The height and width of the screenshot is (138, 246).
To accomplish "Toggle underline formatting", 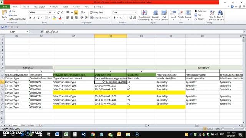I will pos(38,18).
